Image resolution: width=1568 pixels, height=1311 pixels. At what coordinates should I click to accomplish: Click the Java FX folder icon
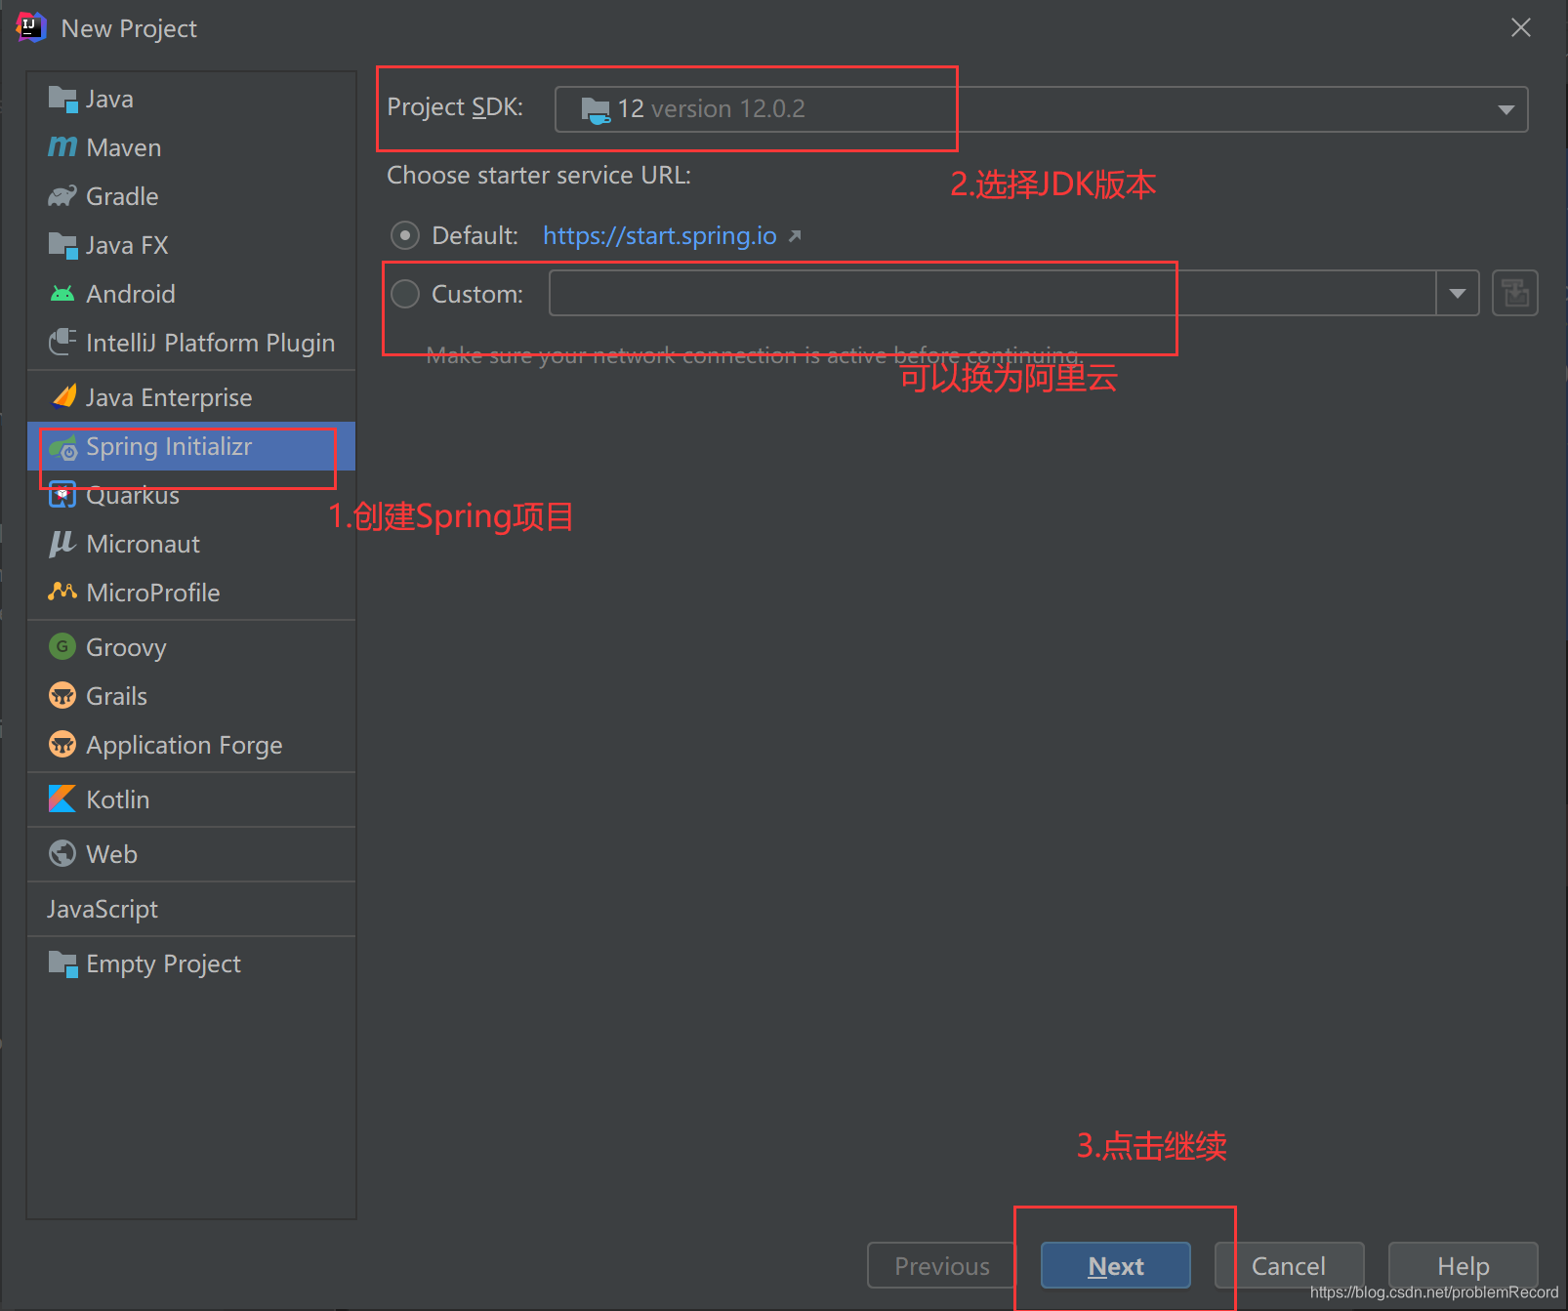pyautogui.click(x=62, y=245)
